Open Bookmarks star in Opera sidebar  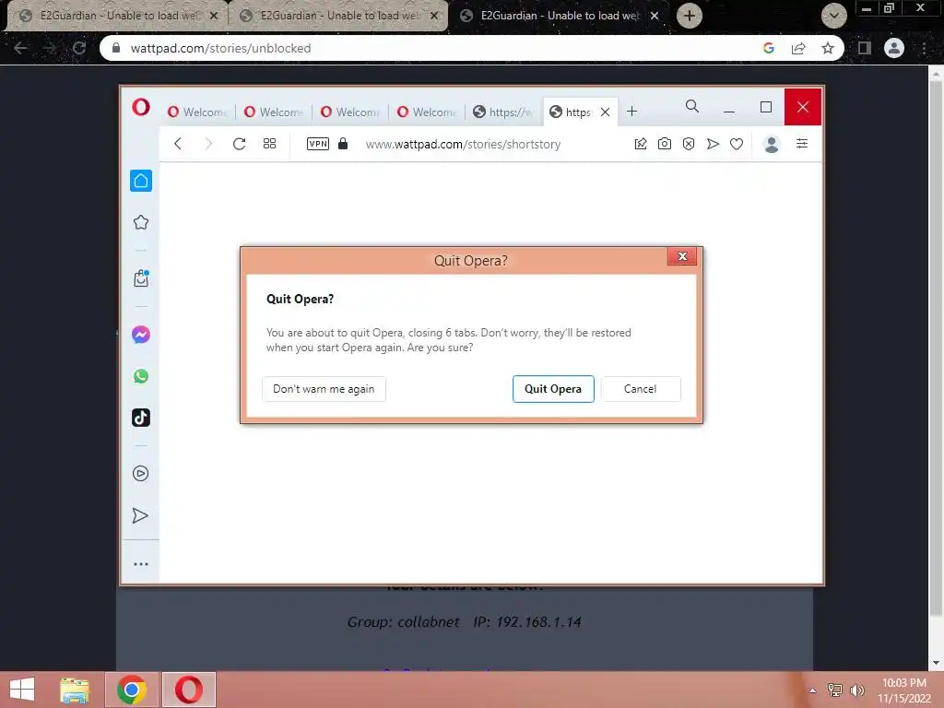(x=141, y=222)
